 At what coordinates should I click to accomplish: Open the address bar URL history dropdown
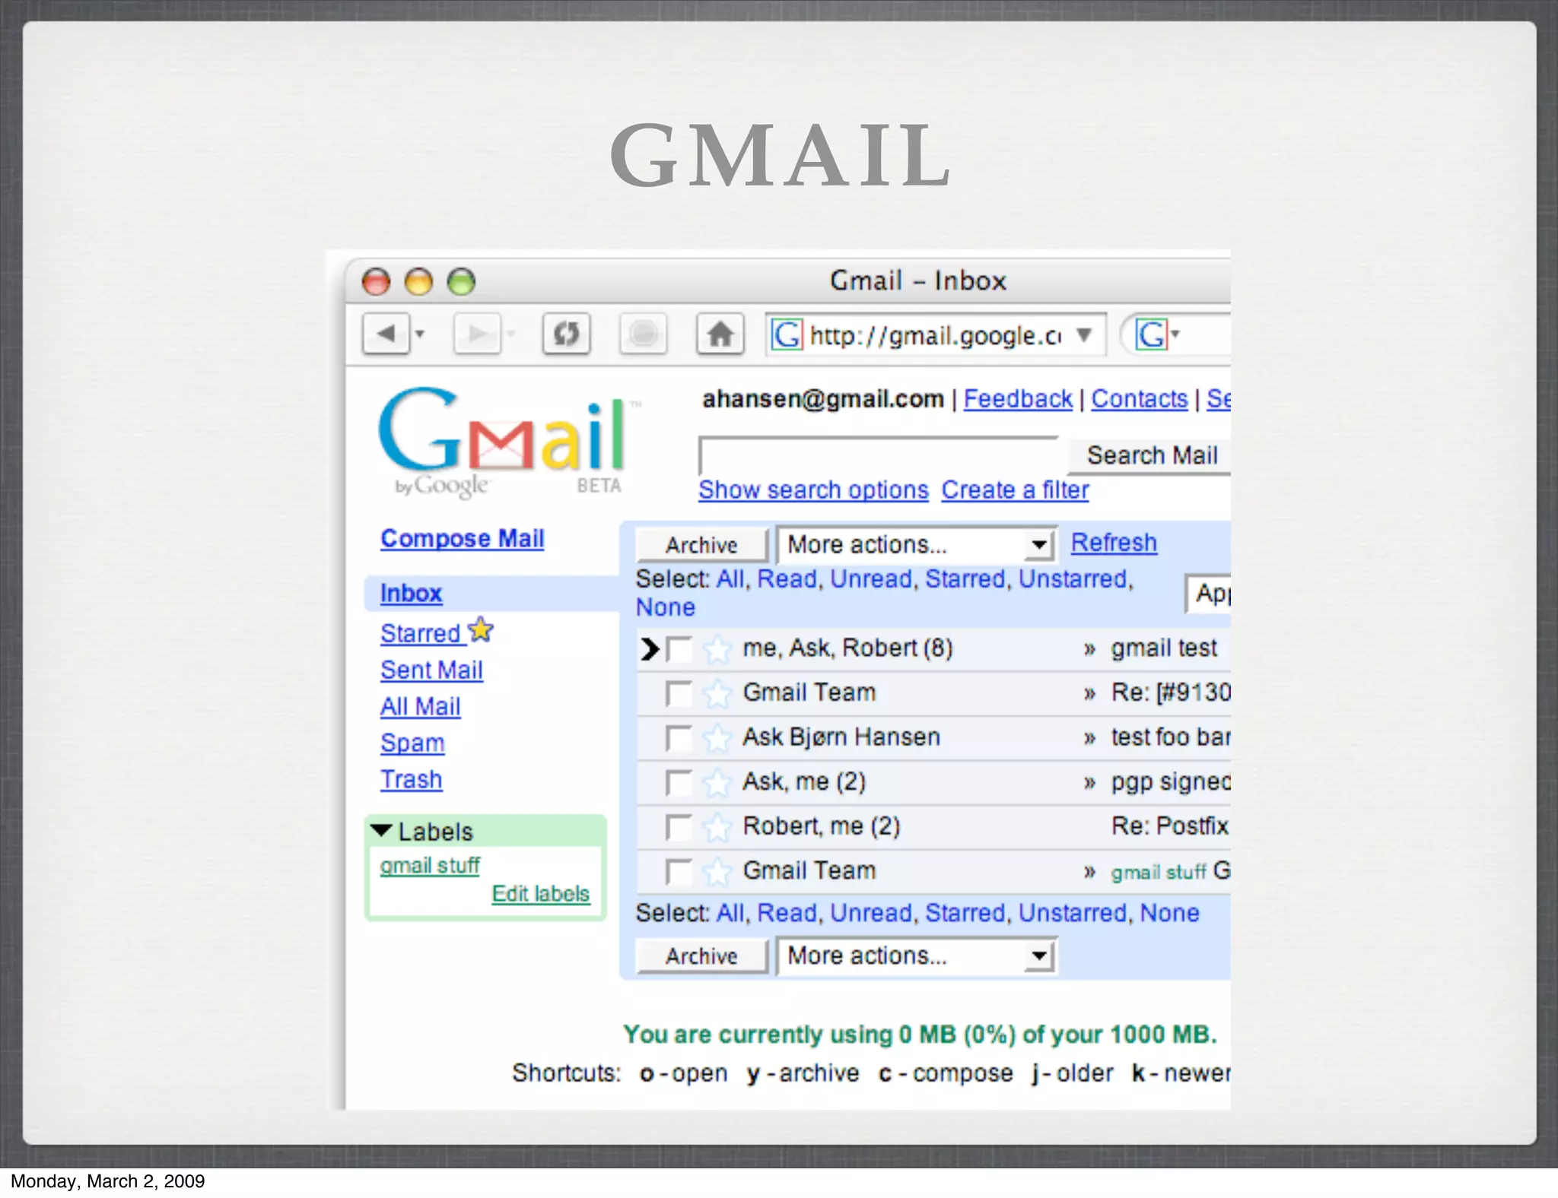pos(1085,334)
